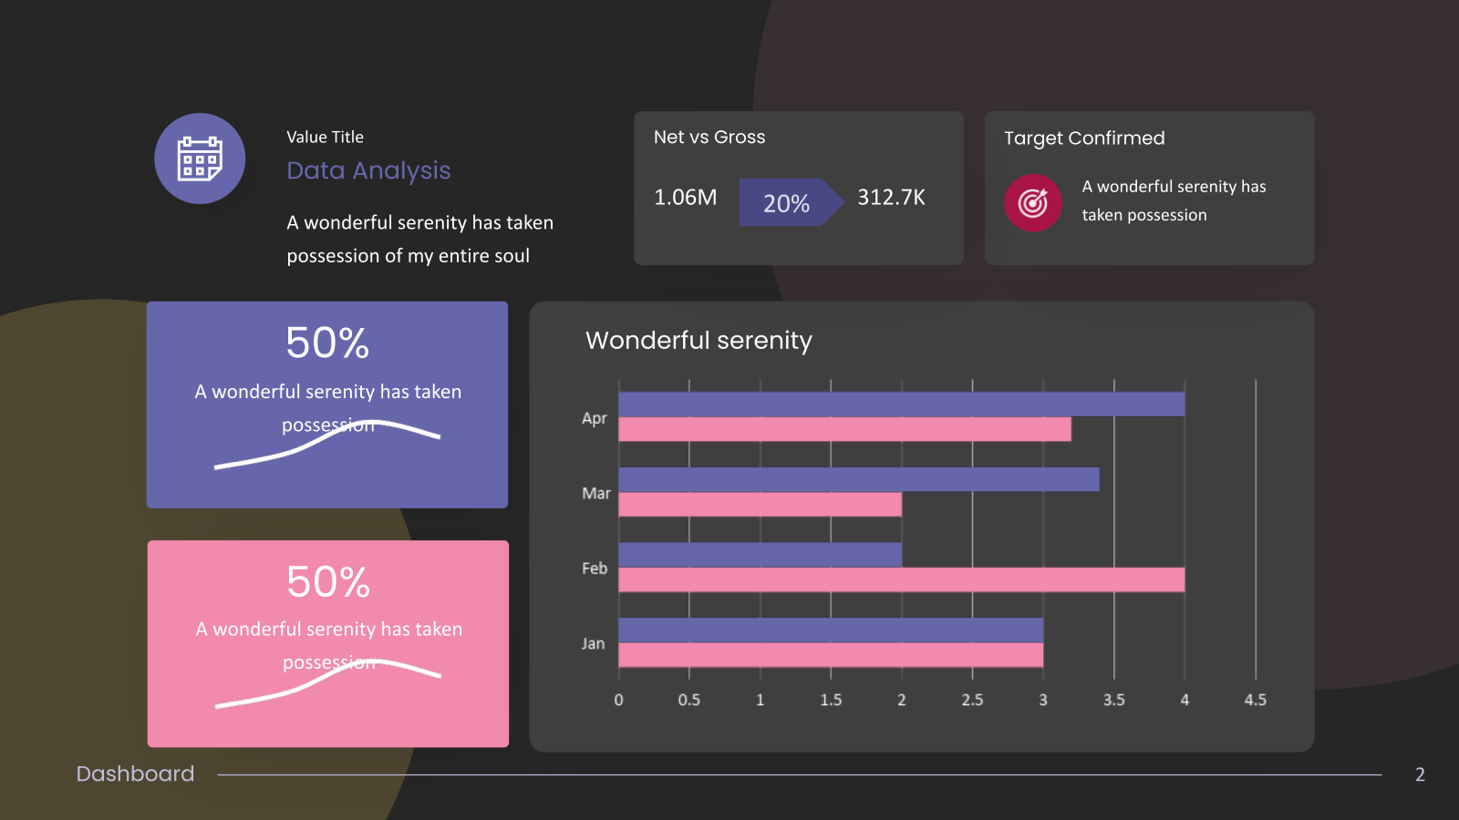Click the Jan axis label

(x=593, y=643)
